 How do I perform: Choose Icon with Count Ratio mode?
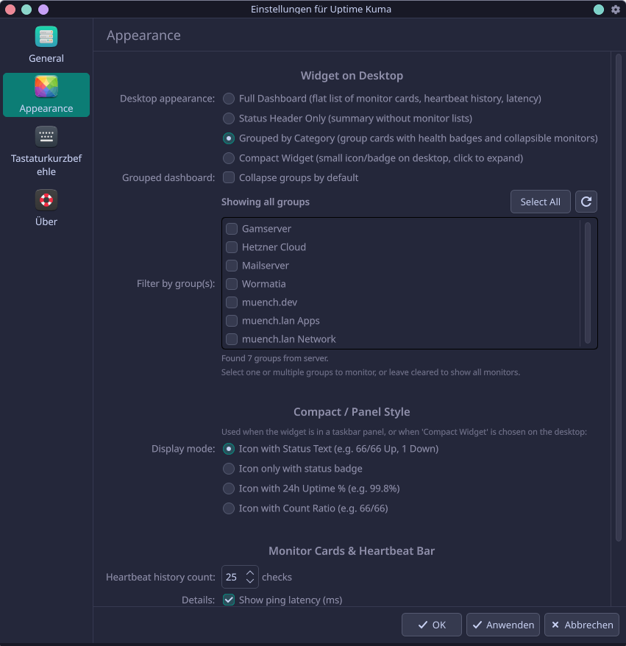(x=229, y=508)
